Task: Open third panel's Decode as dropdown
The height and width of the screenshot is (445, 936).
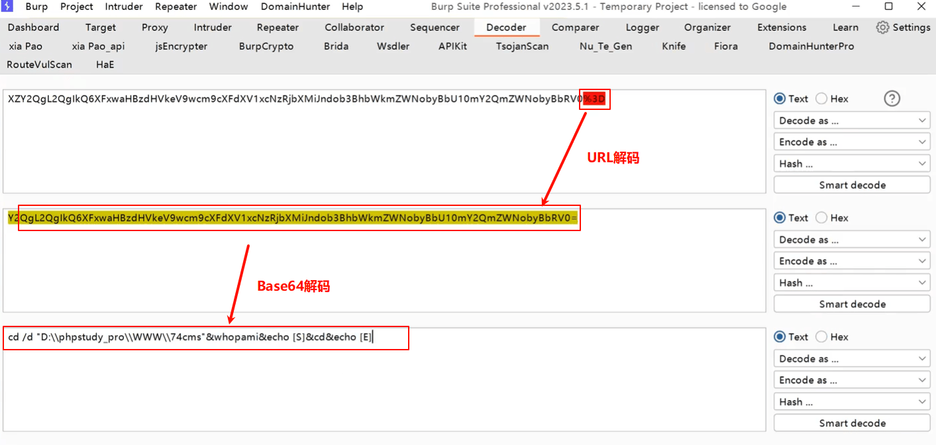Action: pos(852,359)
